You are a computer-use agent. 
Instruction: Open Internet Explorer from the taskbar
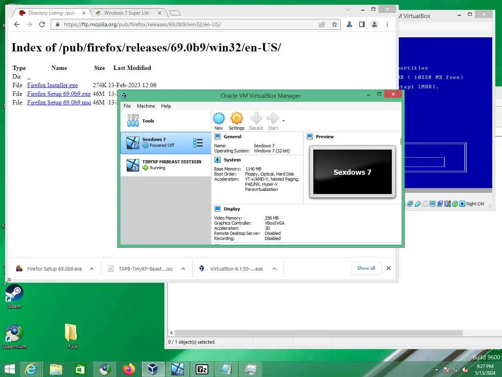tap(31, 369)
